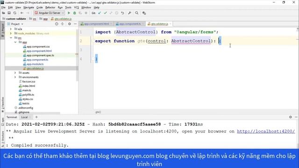Navigate forward with the right arrow icon
The height and width of the screenshot is (168, 299).
pyautogui.click(x=28, y=13)
